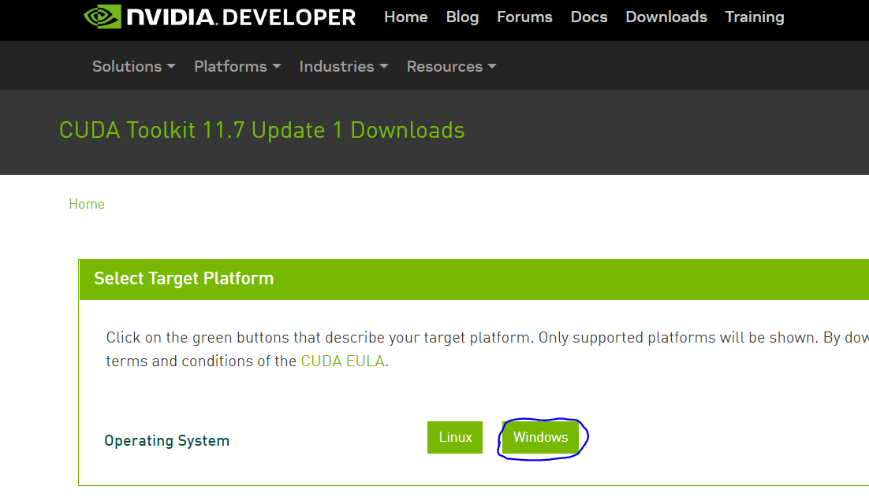
Task: Open the Downloads page
Action: click(x=666, y=17)
